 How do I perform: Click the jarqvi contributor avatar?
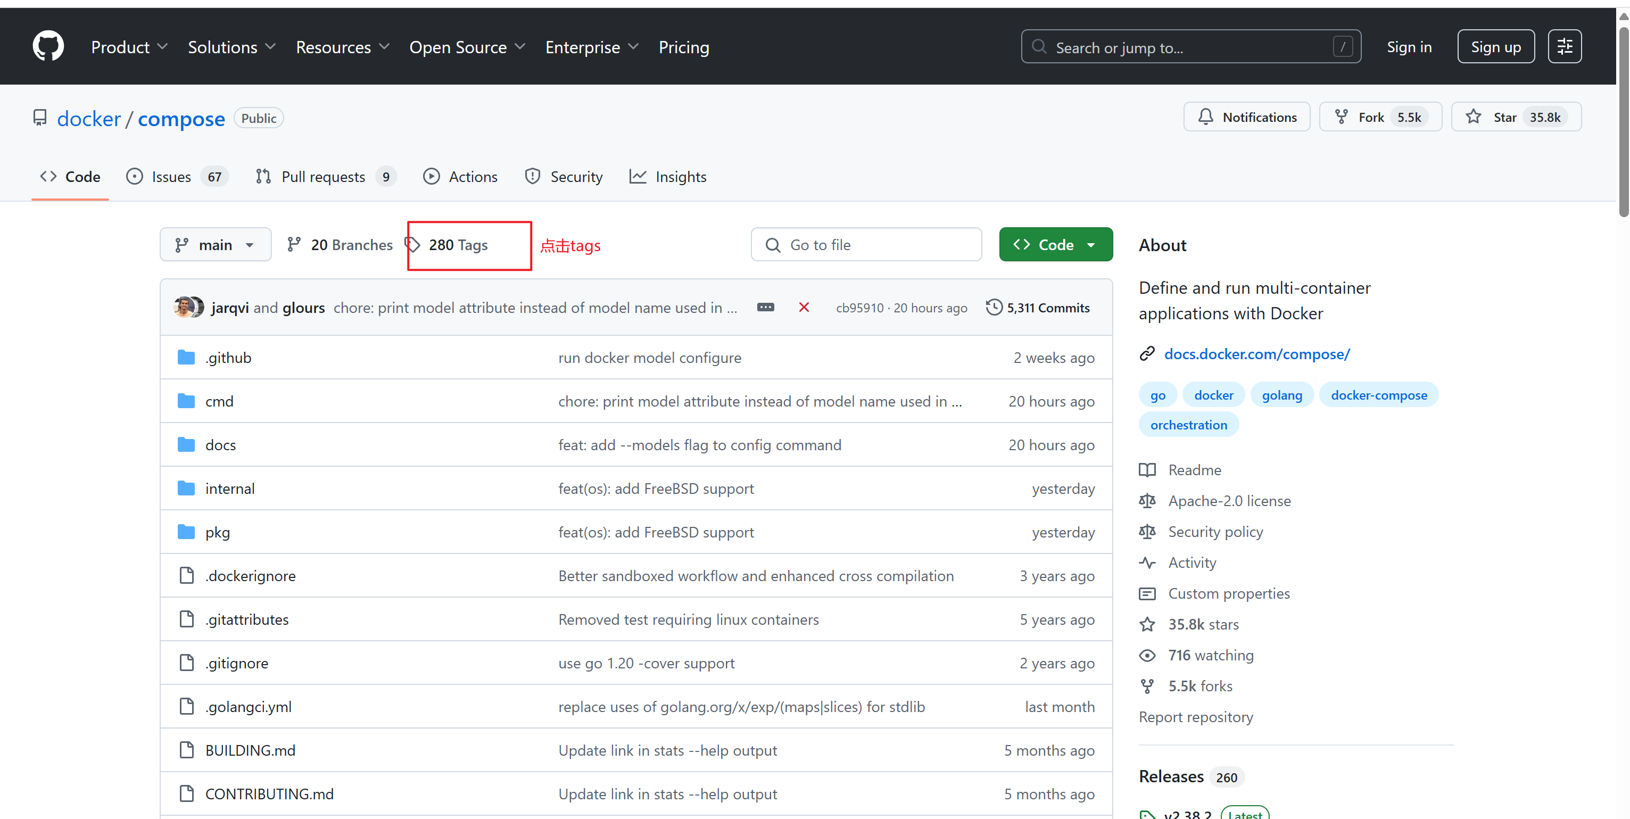click(184, 307)
